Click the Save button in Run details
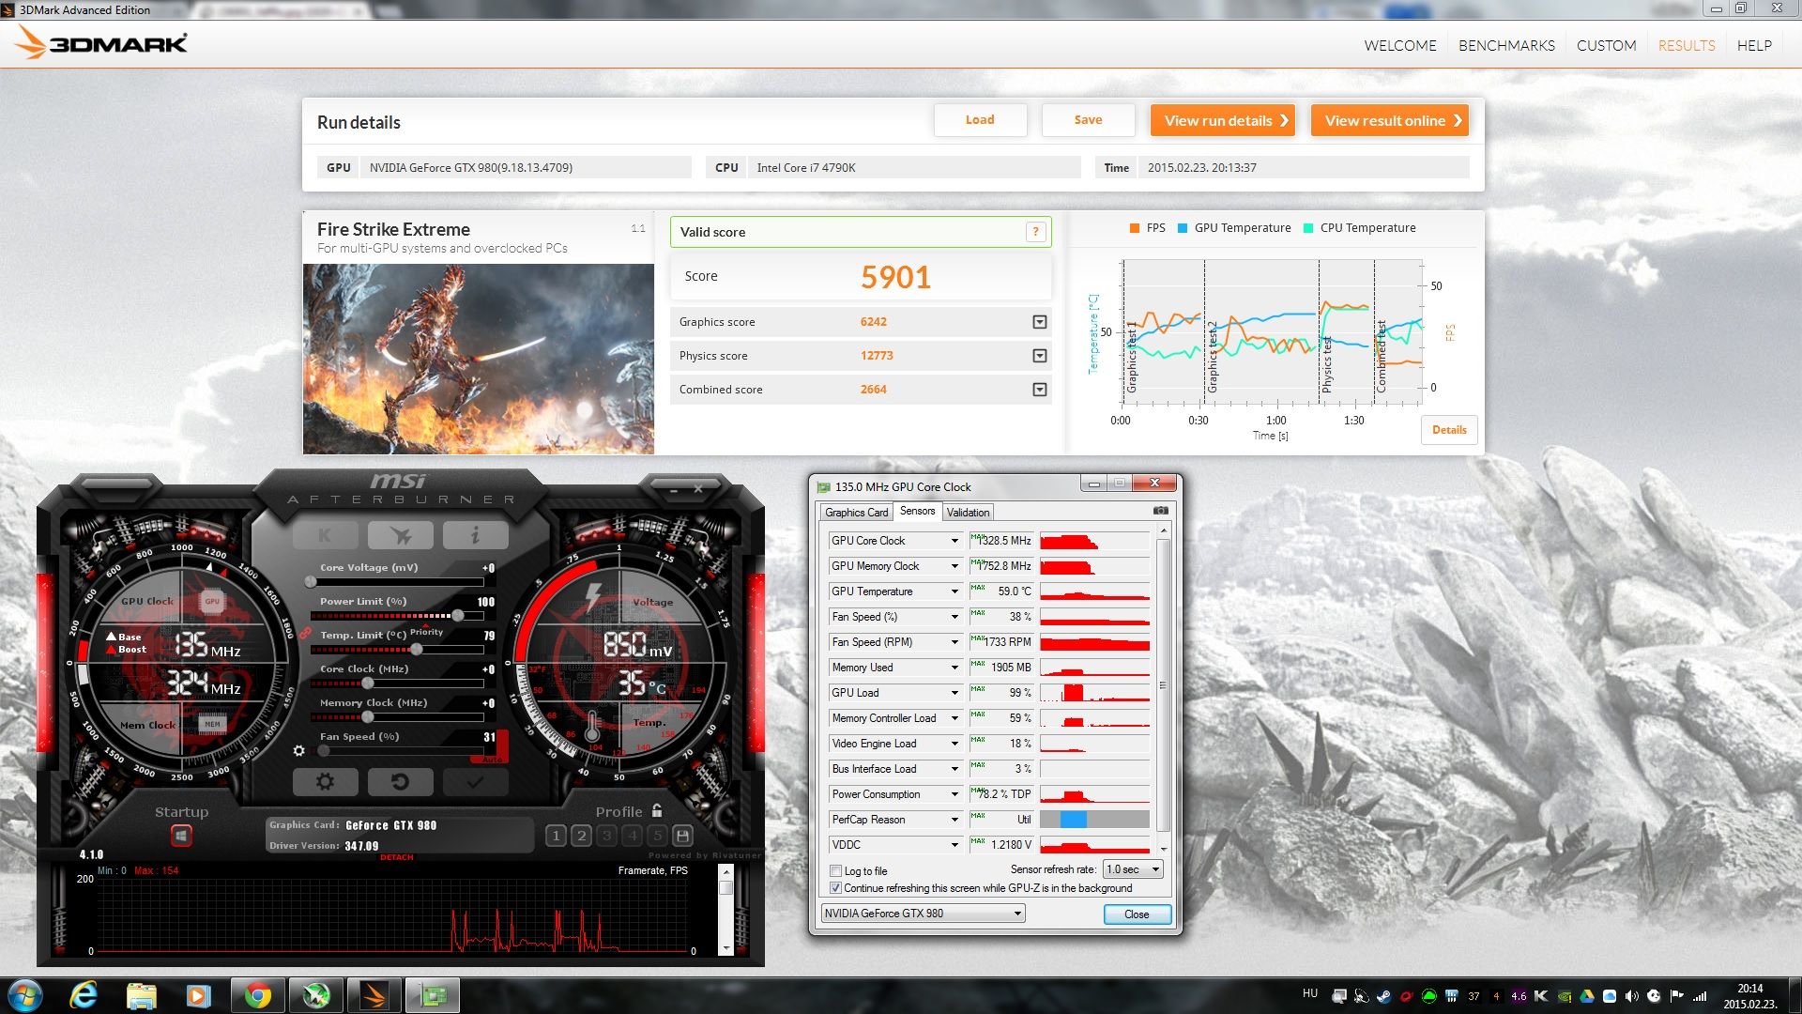Viewport: 1802px width, 1014px height. (x=1088, y=120)
